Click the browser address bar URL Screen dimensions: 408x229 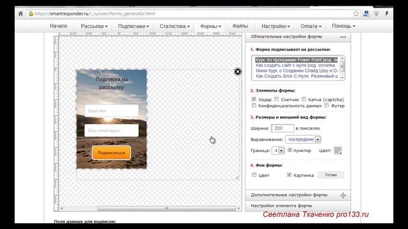tap(95, 14)
